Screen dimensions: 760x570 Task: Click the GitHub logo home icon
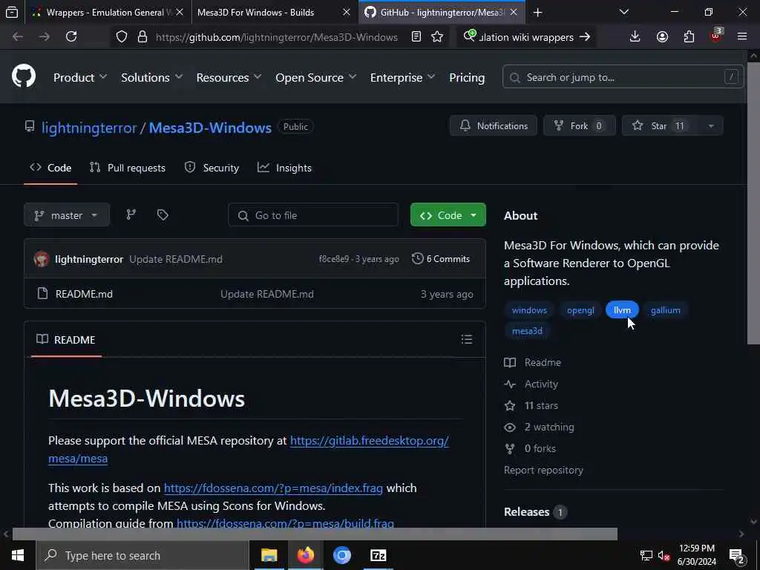point(24,76)
